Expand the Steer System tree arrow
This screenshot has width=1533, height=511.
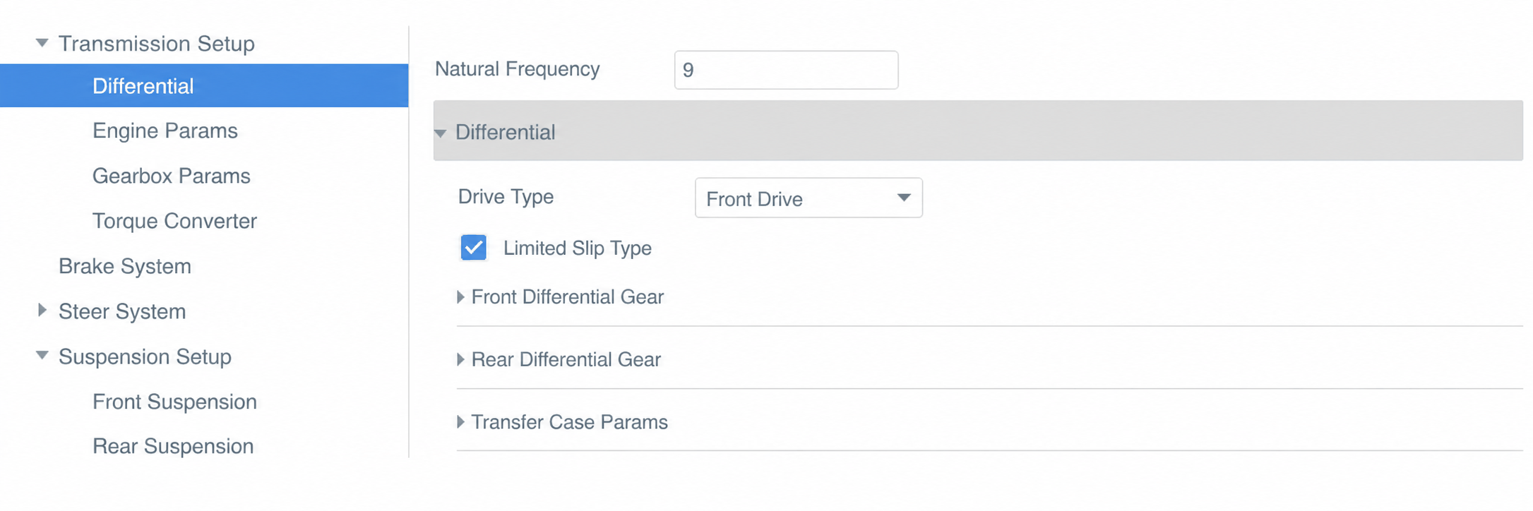coord(42,310)
